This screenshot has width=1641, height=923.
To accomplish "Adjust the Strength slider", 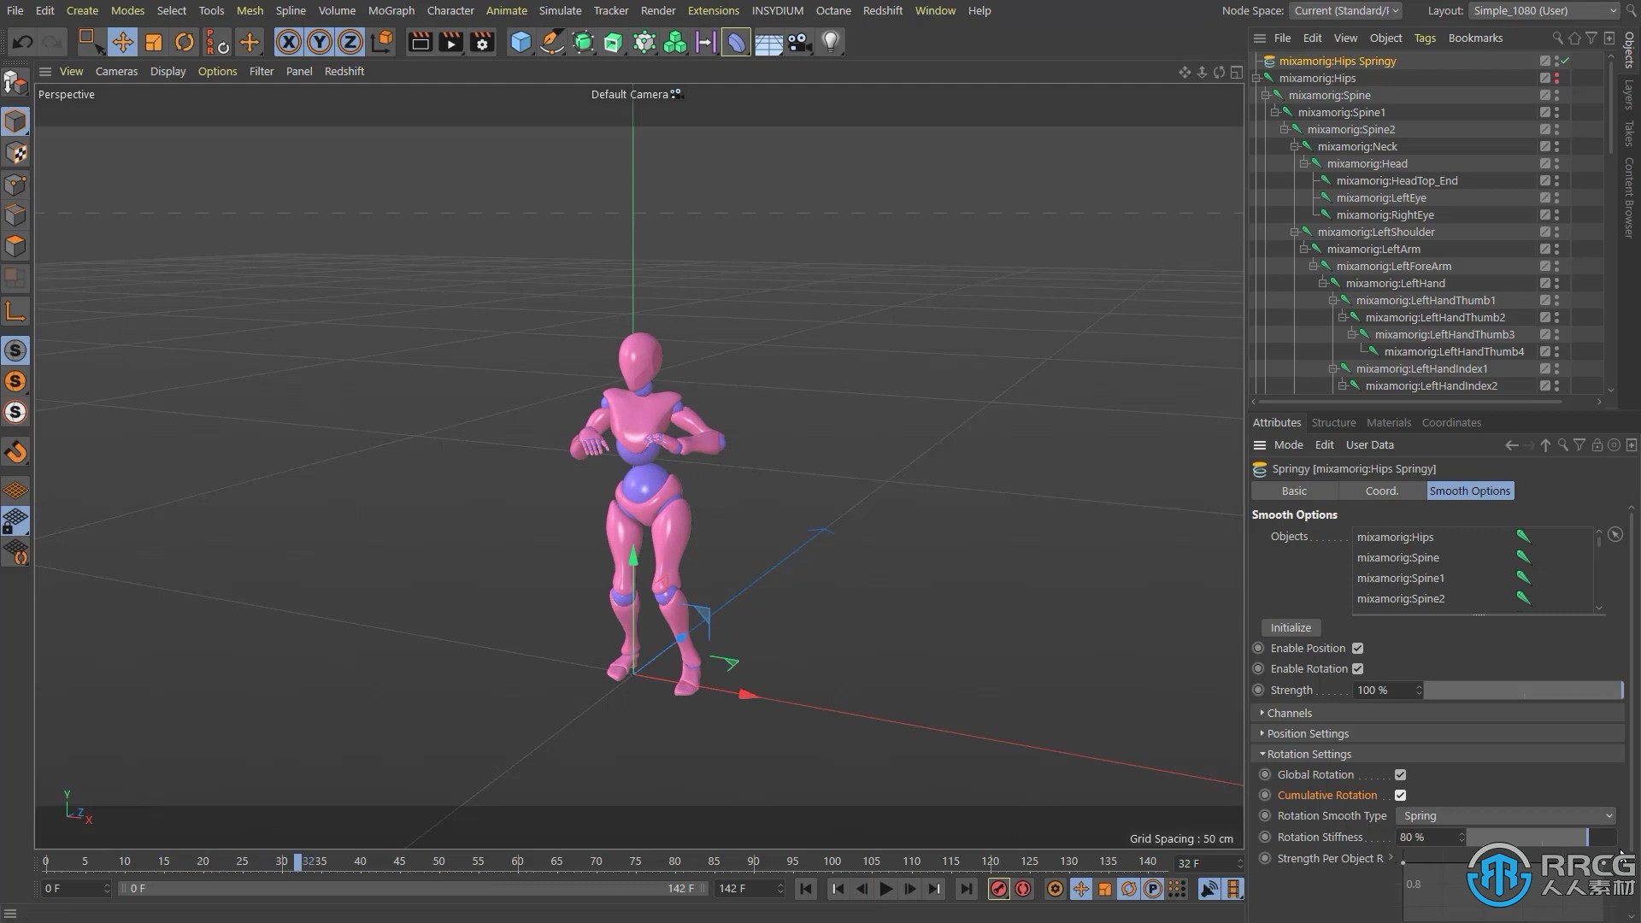I will pyautogui.click(x=1523, y=690).
